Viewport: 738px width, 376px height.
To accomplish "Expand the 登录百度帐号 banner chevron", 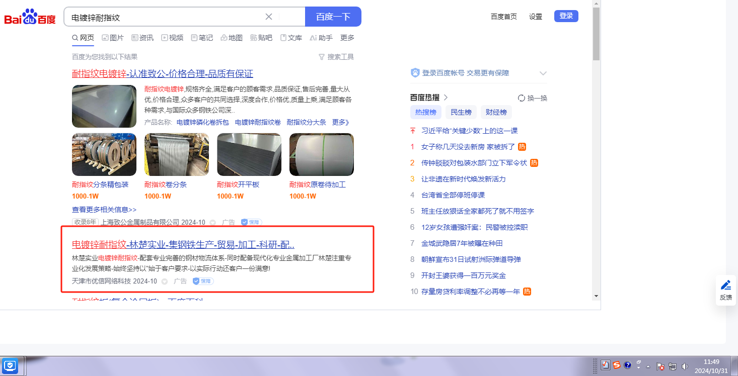I will pos(543,73).
